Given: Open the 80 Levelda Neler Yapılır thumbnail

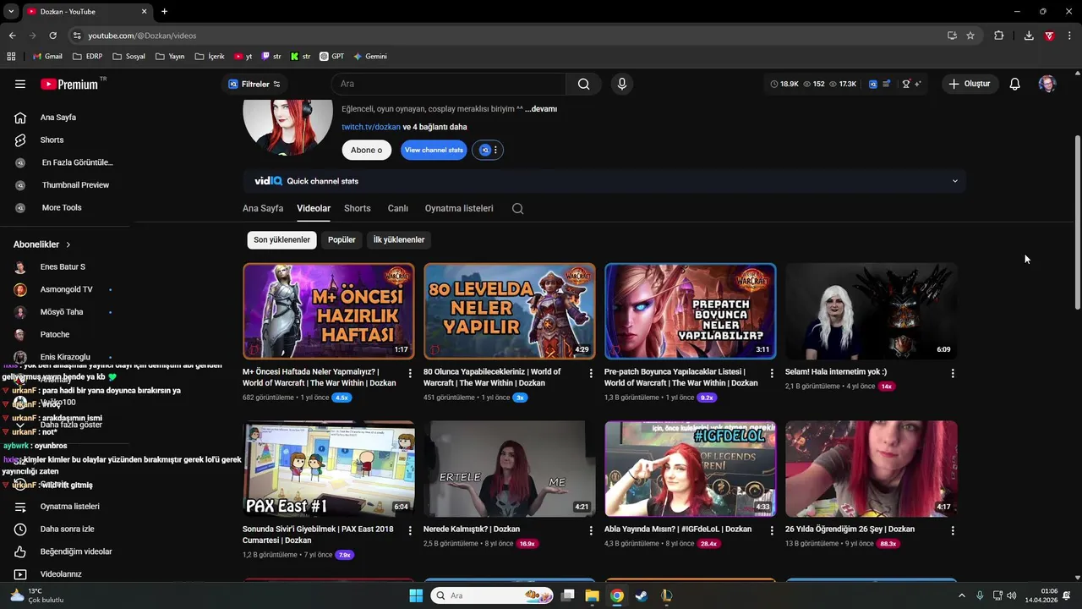Looking at the screenshot, I should [510, 311].
